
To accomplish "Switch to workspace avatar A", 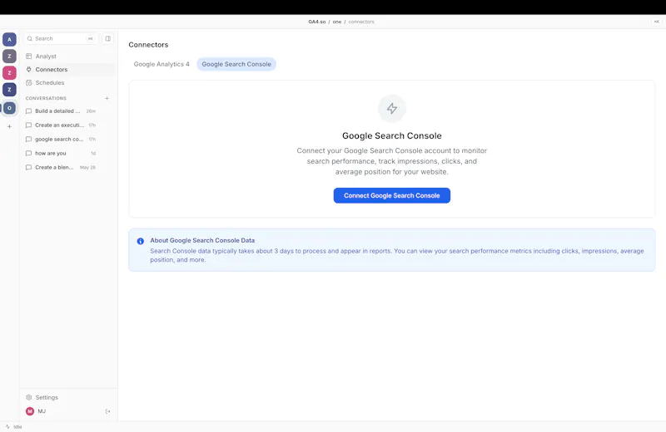I will pos(9,39).
